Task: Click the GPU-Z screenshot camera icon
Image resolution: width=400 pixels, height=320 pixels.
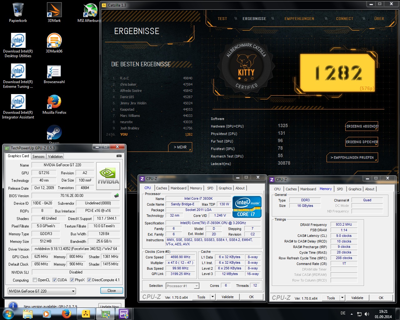Action: click(x=119, y=156)
